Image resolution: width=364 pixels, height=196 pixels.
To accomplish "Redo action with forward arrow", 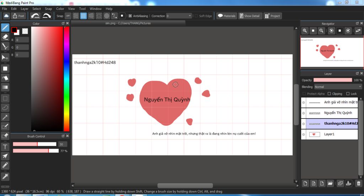I will coord(47,16).
